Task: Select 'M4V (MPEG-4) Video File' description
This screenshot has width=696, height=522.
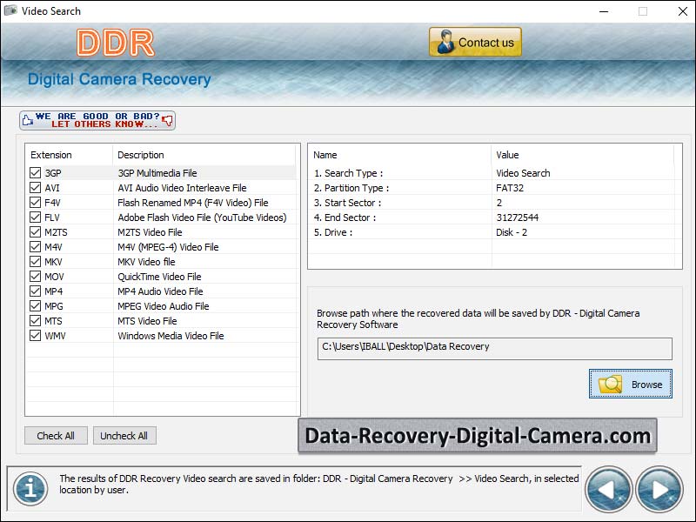Action: 168,247
